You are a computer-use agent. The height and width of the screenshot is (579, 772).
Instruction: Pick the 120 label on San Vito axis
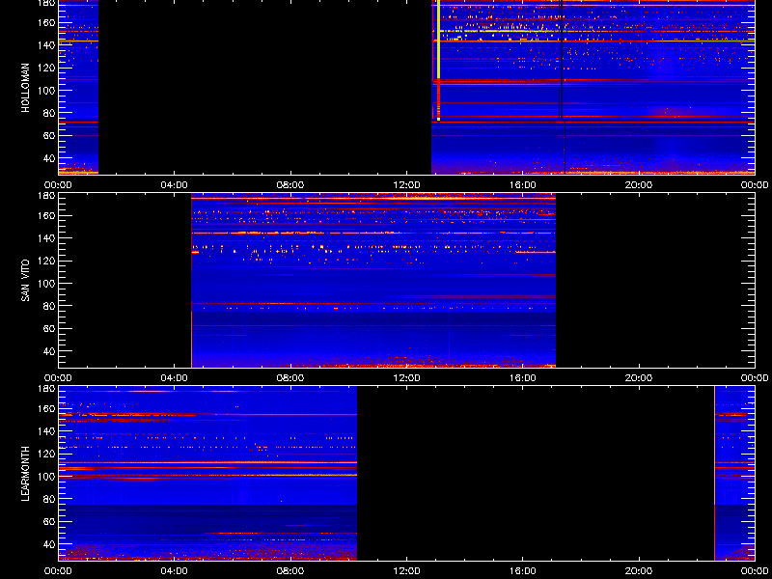tap(48, 261)
